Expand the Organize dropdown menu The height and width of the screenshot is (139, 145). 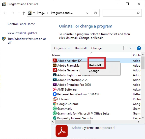point(62,48)
